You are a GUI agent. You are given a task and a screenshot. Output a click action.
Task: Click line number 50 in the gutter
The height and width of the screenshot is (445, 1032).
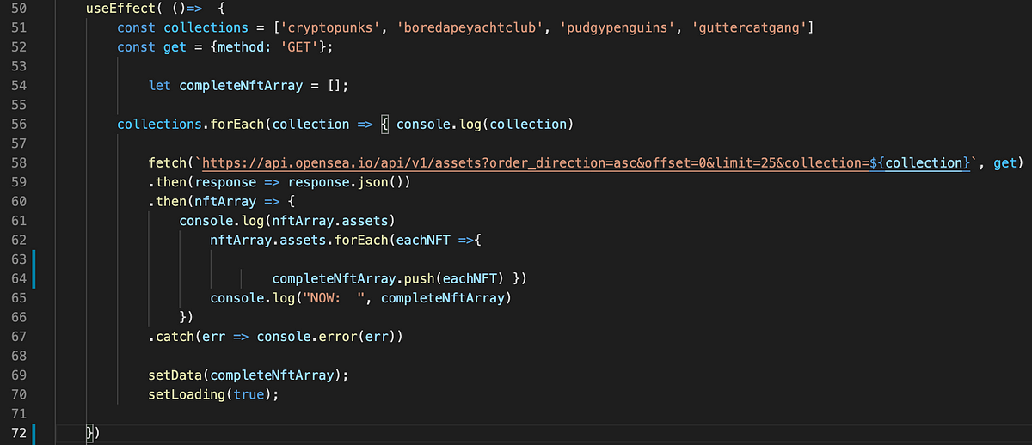point(19,9)
